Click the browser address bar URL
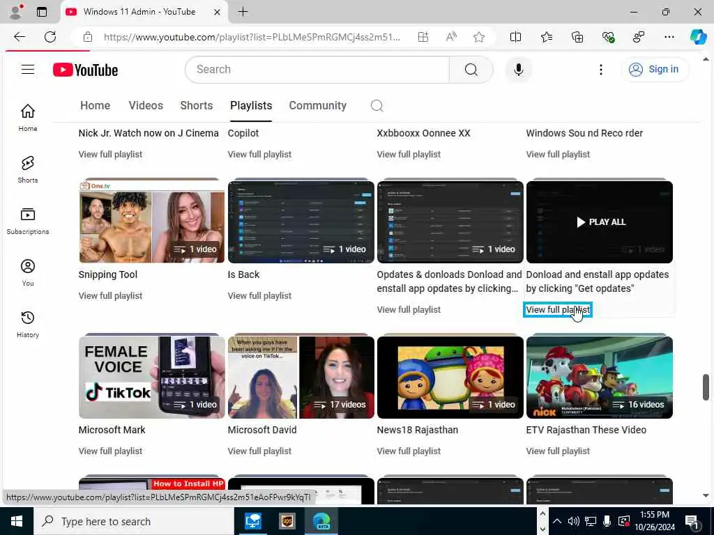Screen dimensions: 714x535 (252, 37)
